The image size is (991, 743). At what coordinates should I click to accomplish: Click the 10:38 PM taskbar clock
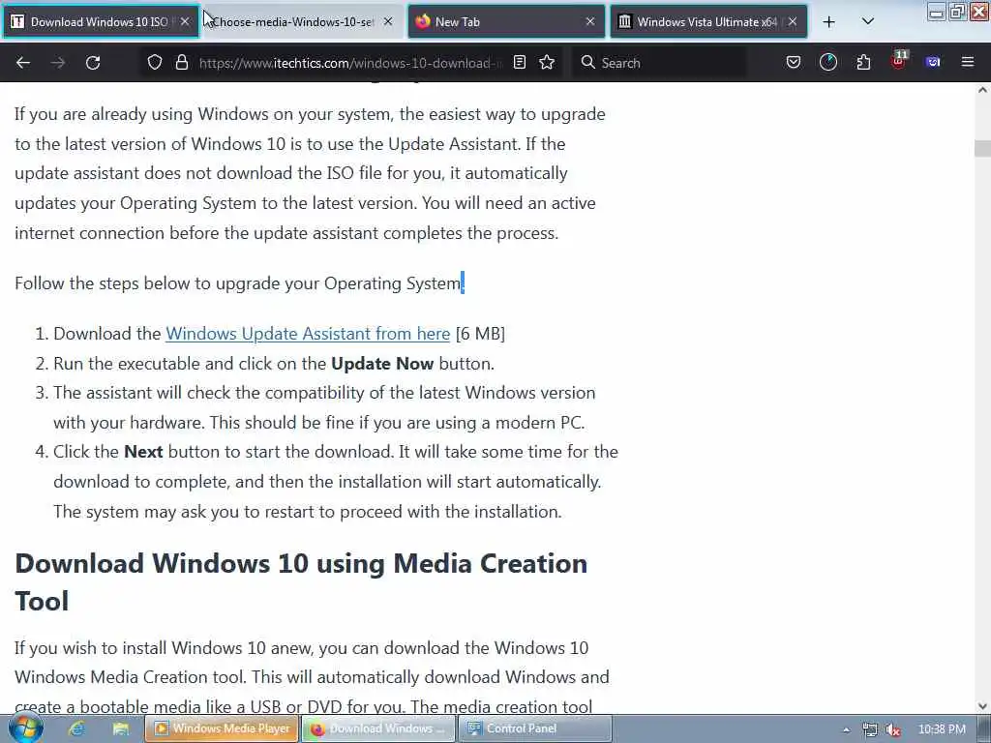pyautogui.click(x=942, y=729)
